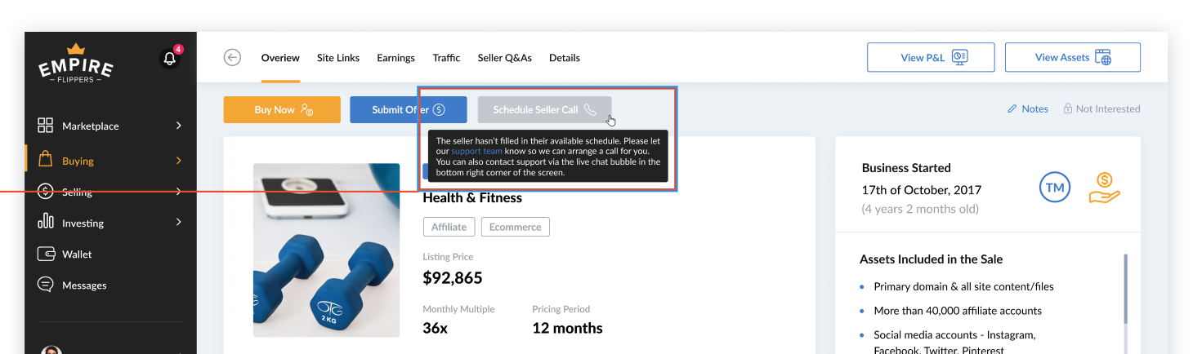Switch to the Earnings tab
This screenshot has width=1193, height=354.
pos(395,58)
